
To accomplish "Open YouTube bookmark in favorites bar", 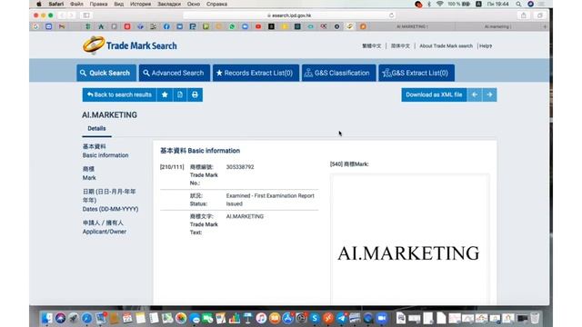I will pos(258,26).
